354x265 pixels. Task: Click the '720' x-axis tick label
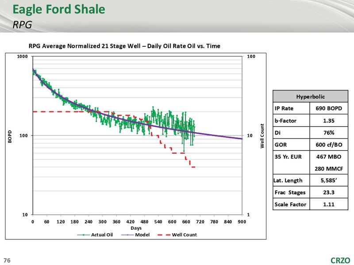pyautogui.click(x=200, y=222)
